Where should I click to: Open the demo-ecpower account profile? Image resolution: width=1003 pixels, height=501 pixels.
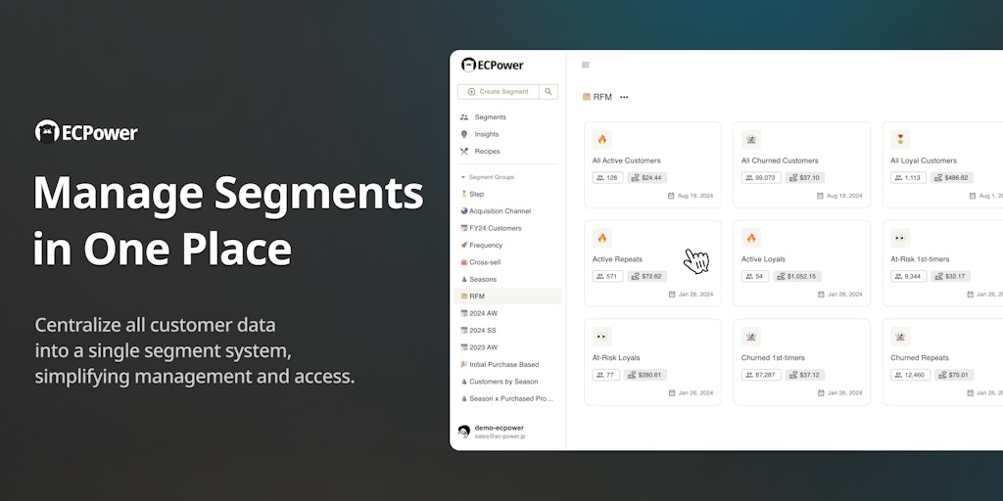493,432
